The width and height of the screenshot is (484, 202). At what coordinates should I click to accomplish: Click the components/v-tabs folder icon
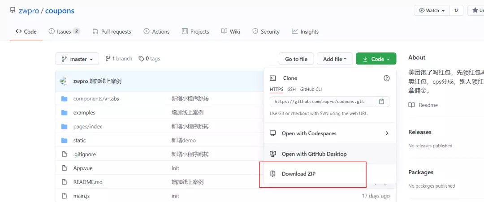point(64,99)
